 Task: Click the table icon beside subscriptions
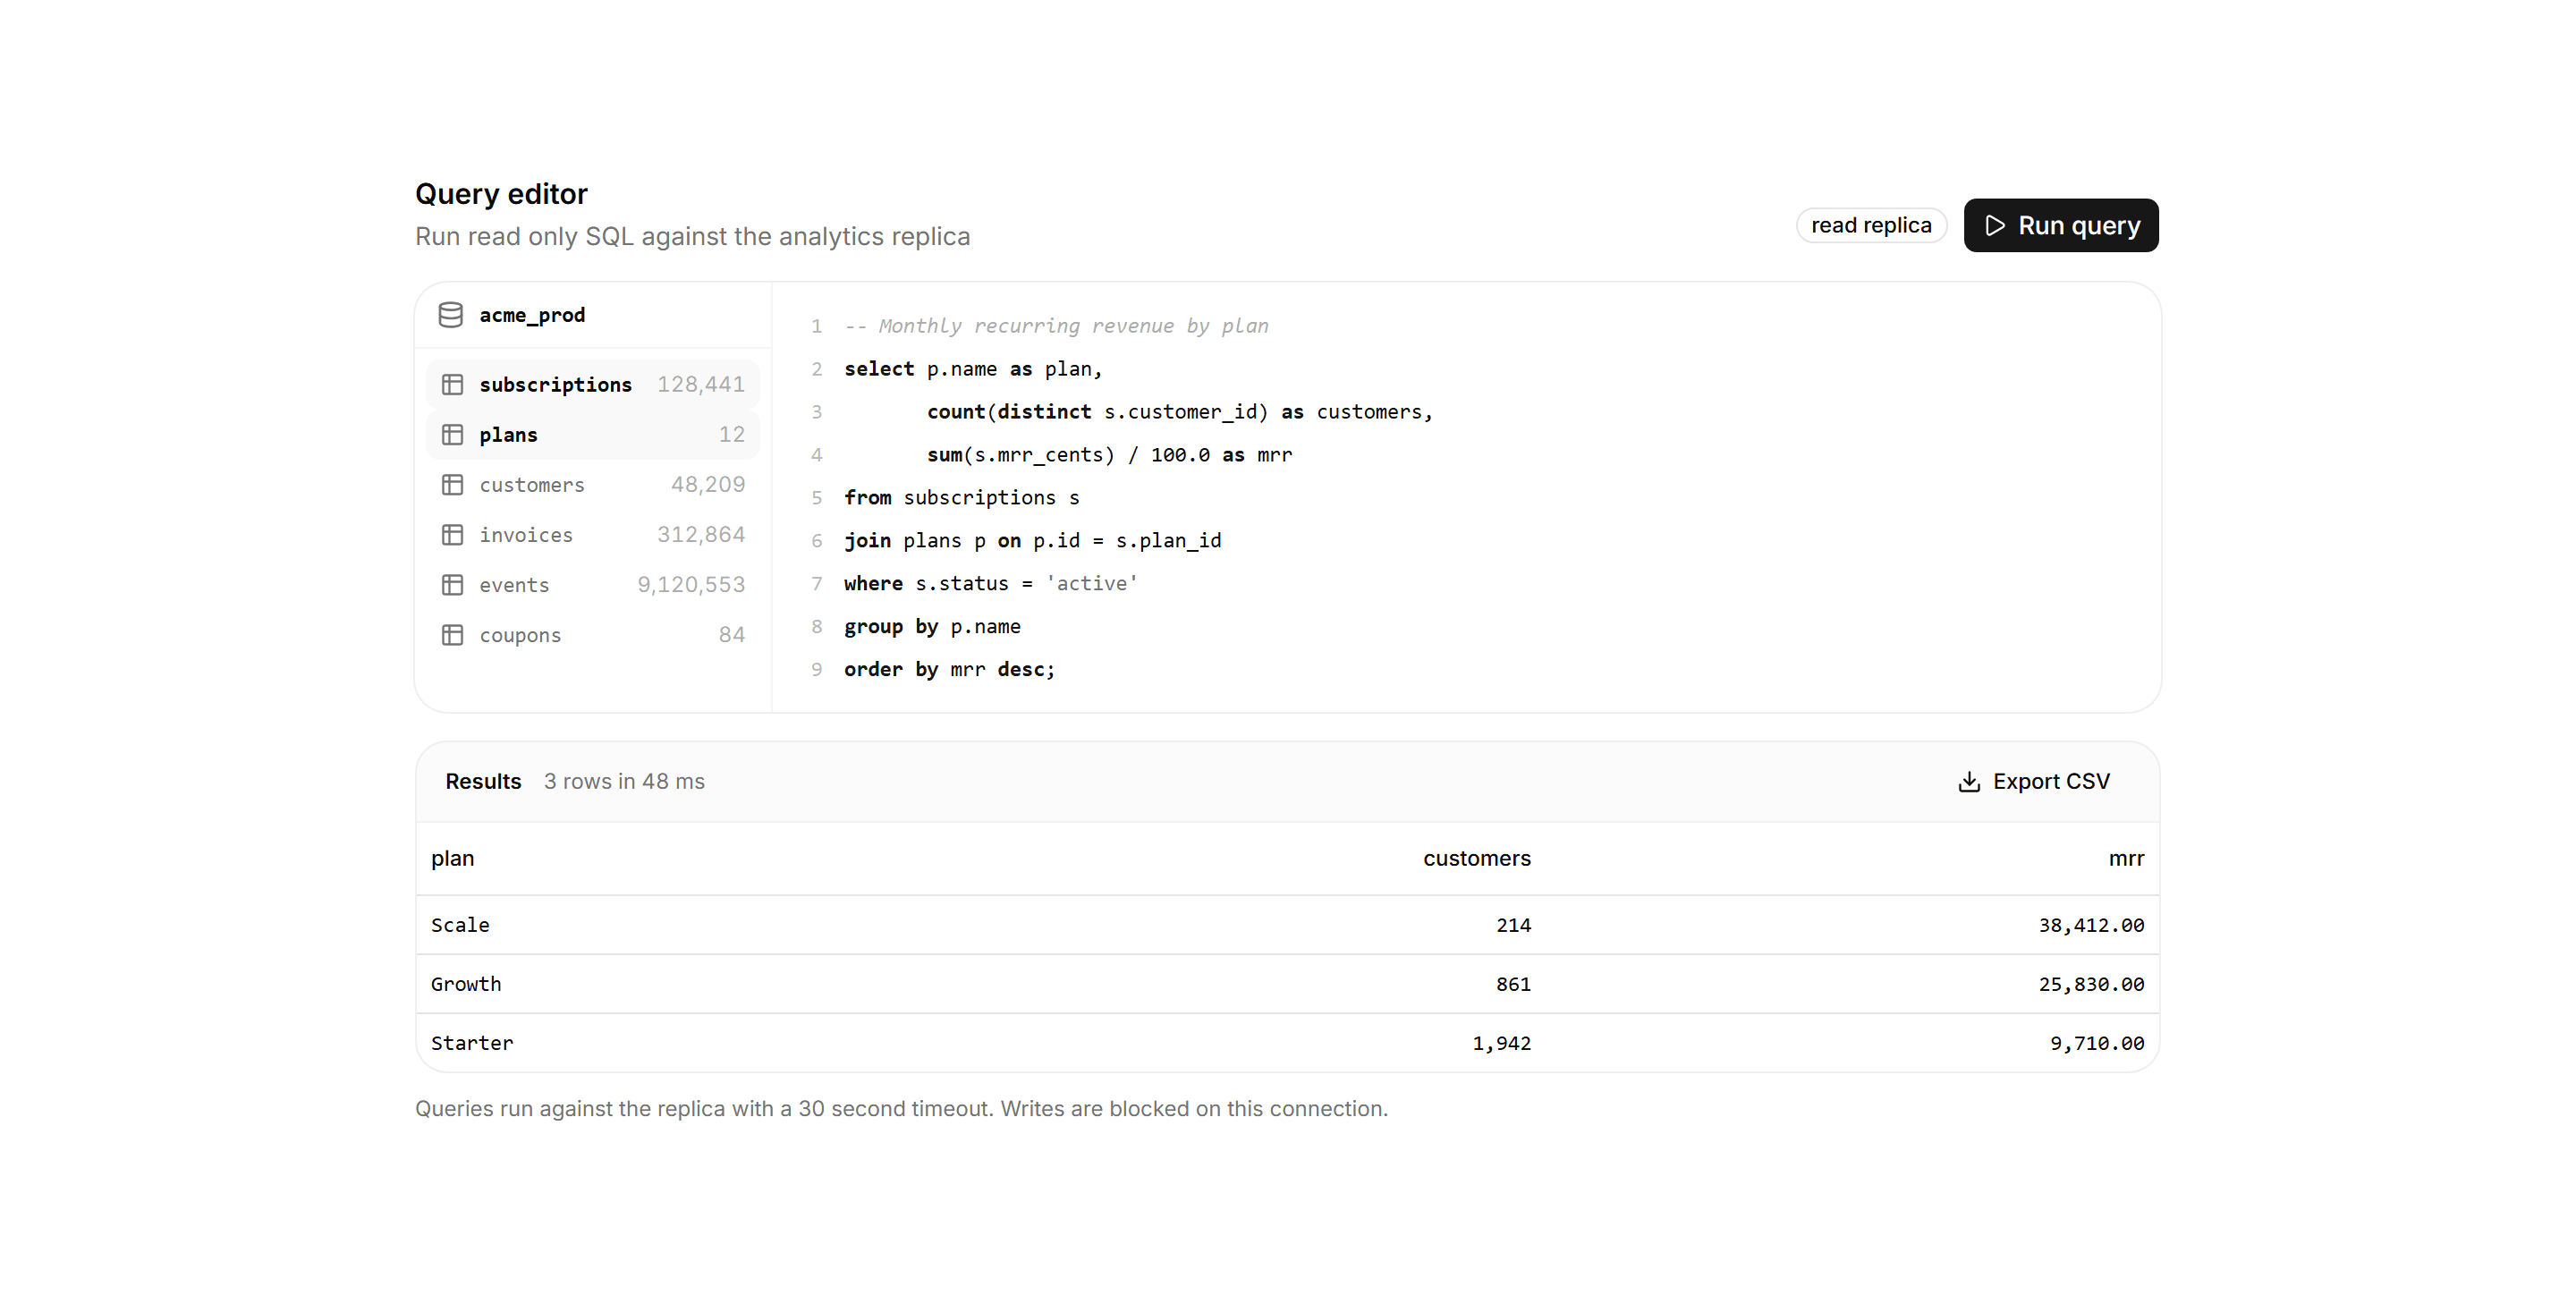pyautogui.click(x=452, y=385)
